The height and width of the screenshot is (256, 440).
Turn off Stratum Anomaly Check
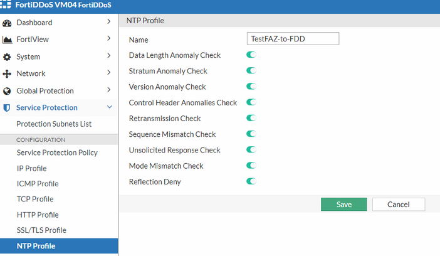pyautogui.click(x=251, y=71)
